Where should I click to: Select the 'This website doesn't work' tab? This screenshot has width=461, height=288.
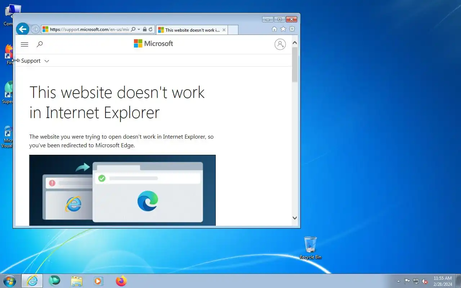point(192,30)
